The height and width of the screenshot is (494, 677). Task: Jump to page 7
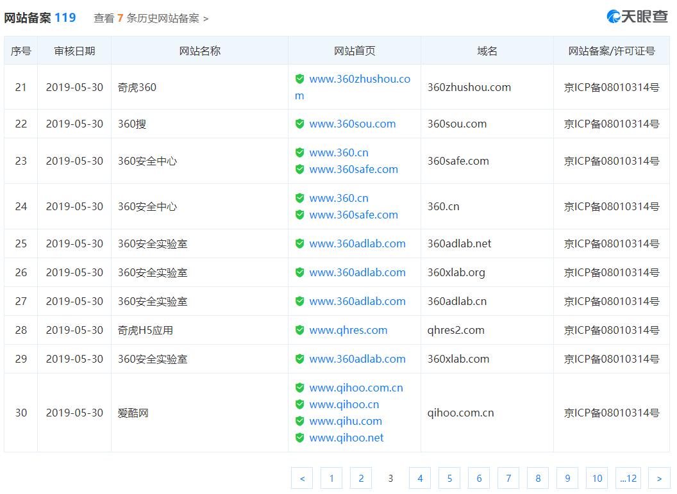508,478
